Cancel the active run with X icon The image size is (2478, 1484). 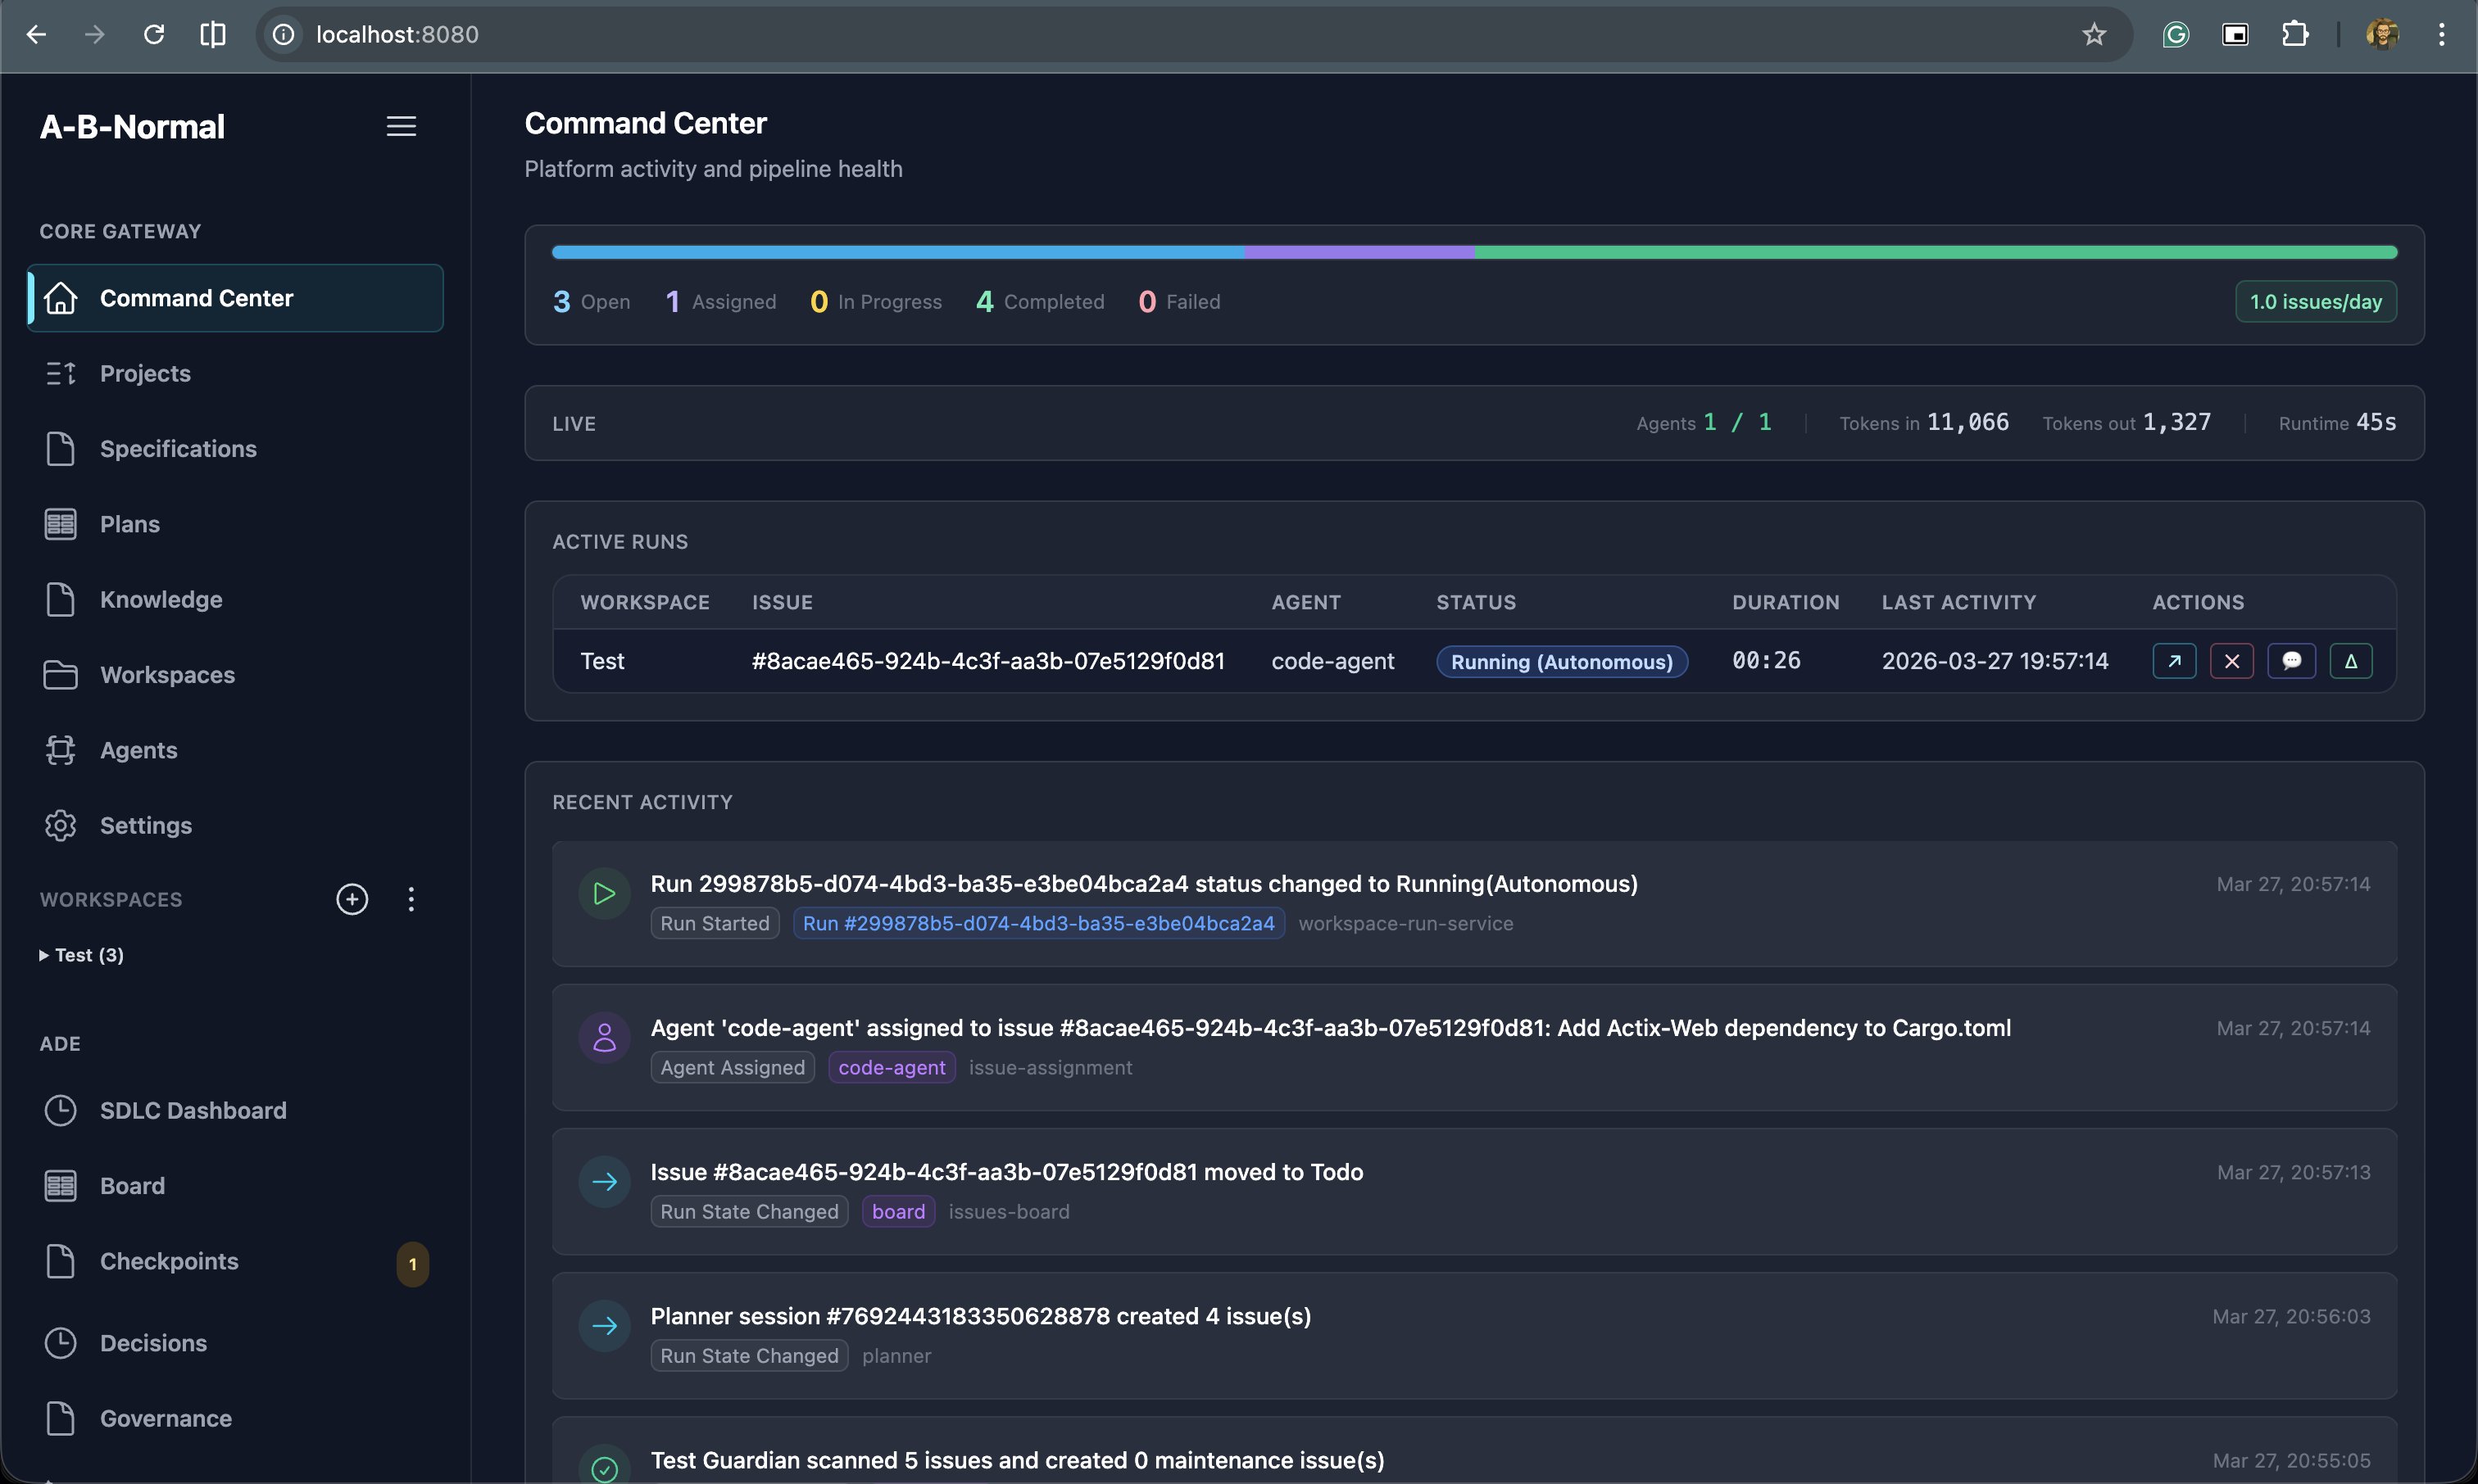coord(2231,661)
